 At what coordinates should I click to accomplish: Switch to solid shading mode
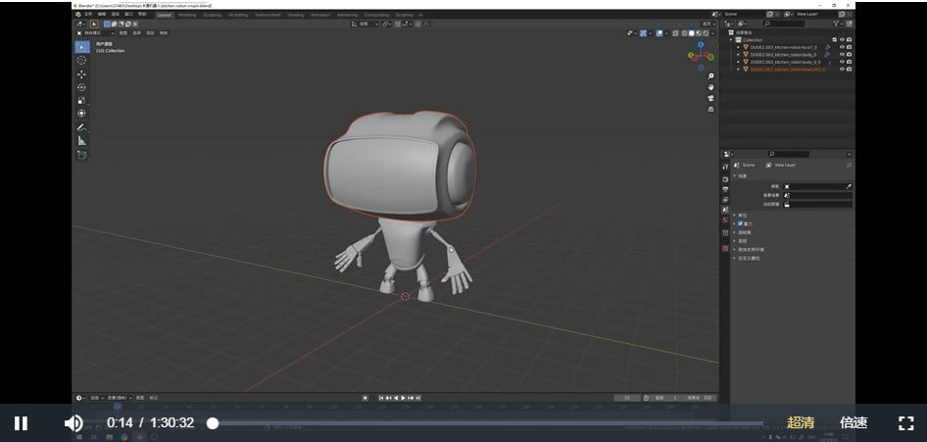point(691,33)
